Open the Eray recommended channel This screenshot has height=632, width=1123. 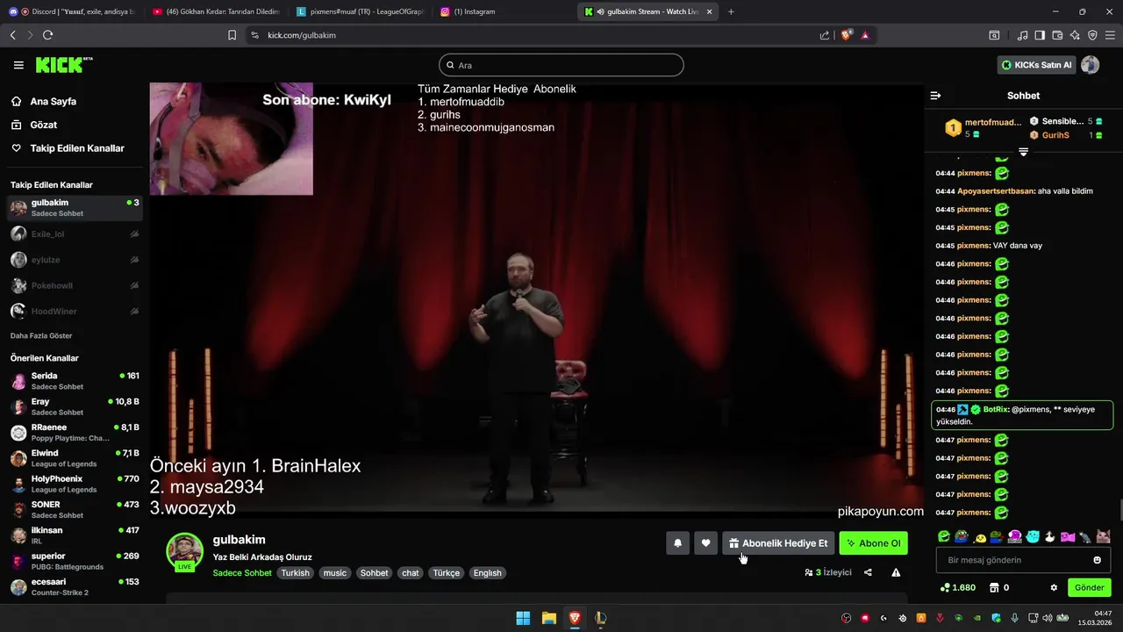coord(75,406)
